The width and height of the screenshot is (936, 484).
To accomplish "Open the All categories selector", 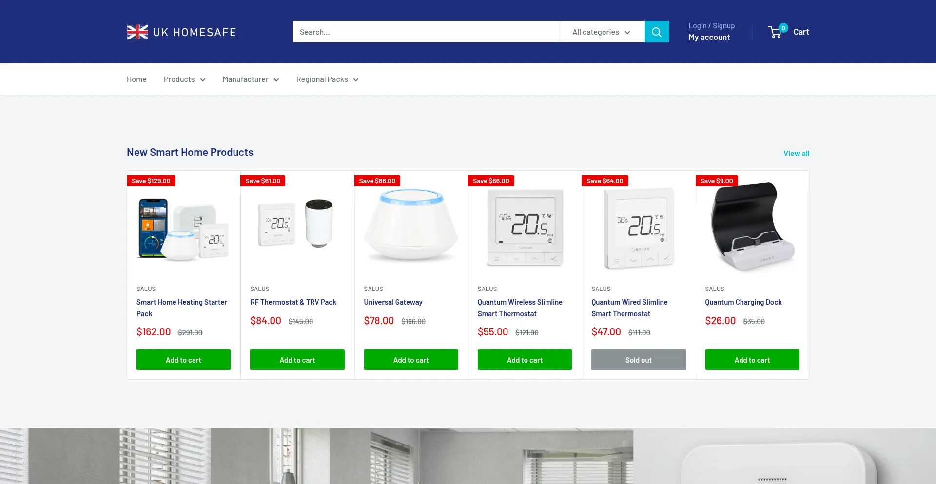I will [602, 32].
